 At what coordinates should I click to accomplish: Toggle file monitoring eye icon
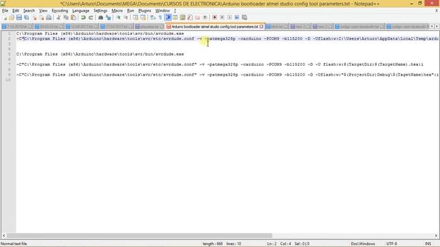[205, 18]
